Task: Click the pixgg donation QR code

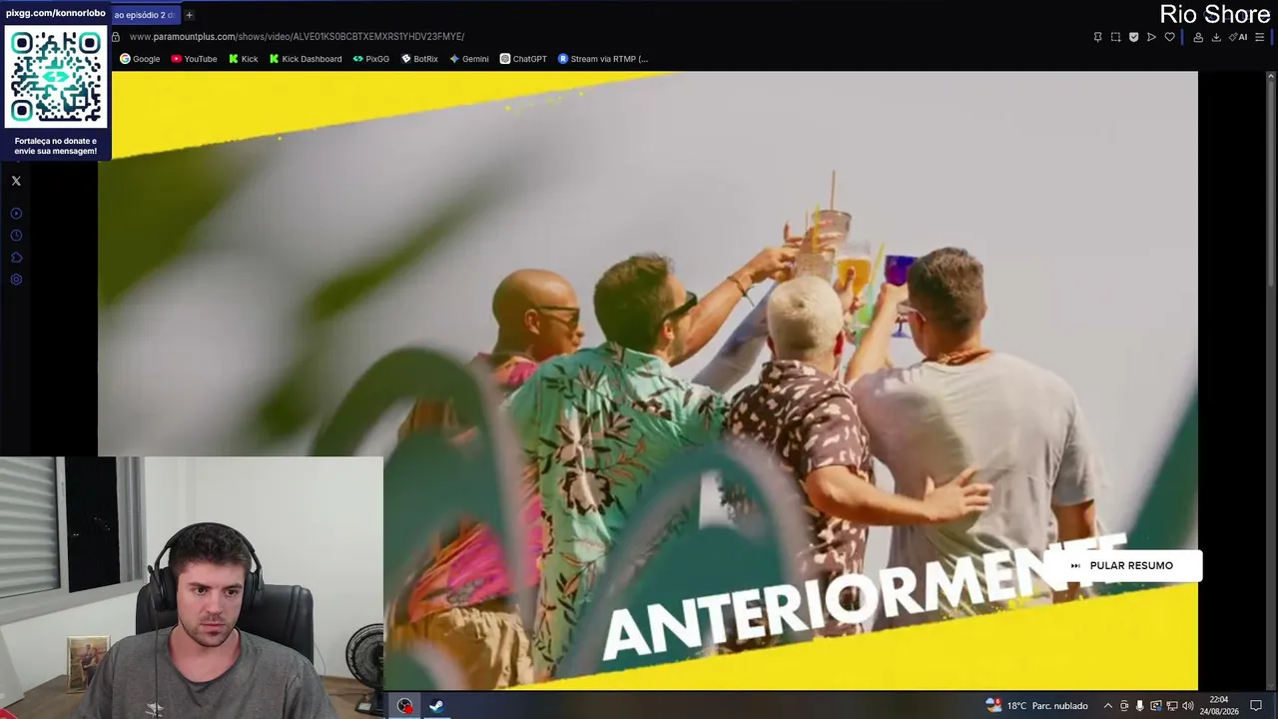Action: [56, 77]
